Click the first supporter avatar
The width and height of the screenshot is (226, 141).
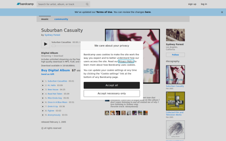coord(107,113)
